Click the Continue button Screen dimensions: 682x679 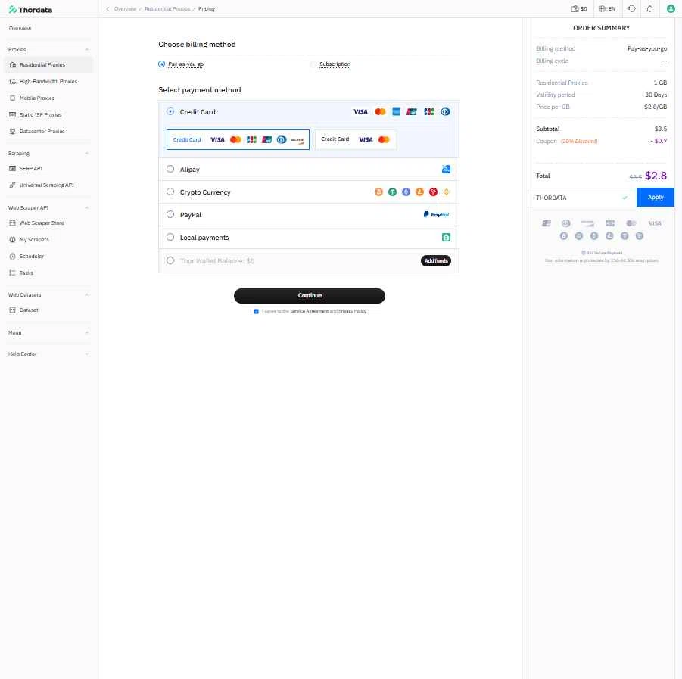pyautogui.click(x=310, y=296)
